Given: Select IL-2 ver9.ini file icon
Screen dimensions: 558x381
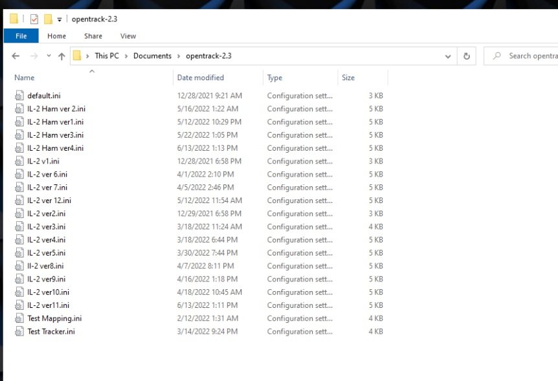Looking at the screenshot, I should (19, 279).
